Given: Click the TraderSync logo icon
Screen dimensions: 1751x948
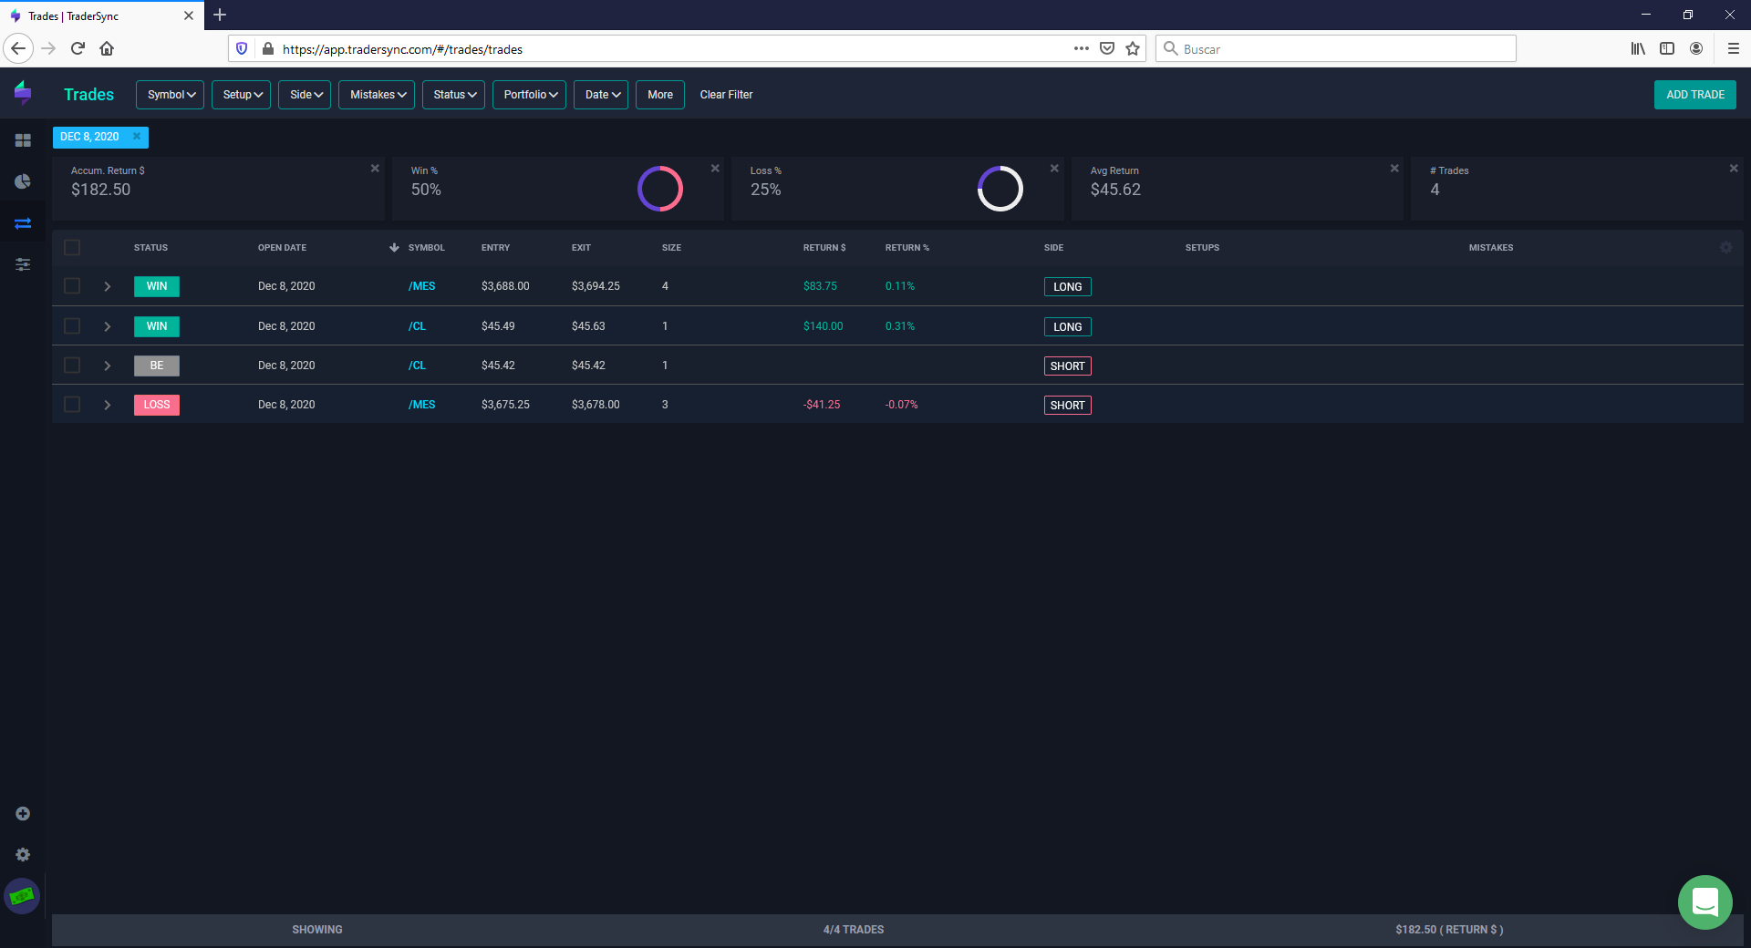Looking at the screenshot, I should [23, 92].
